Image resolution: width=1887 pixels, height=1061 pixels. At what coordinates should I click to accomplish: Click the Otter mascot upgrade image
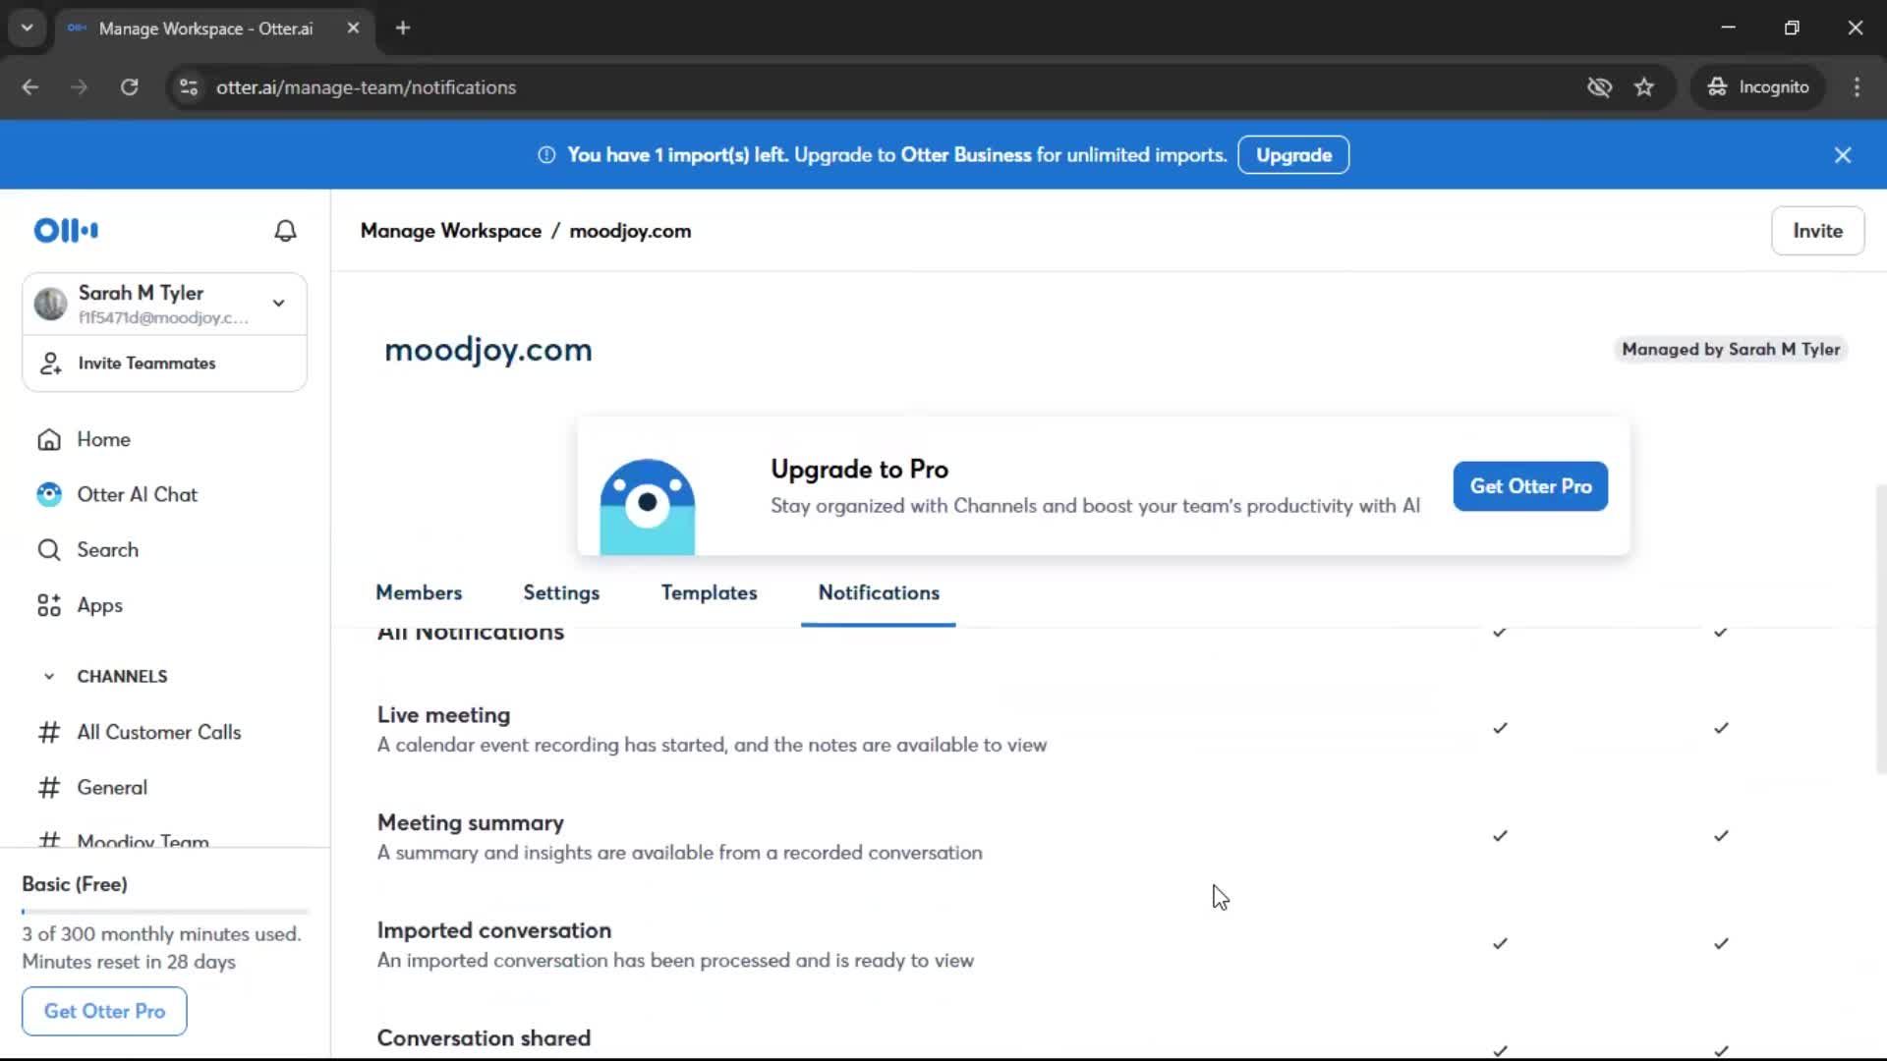[x=648, y=506]
